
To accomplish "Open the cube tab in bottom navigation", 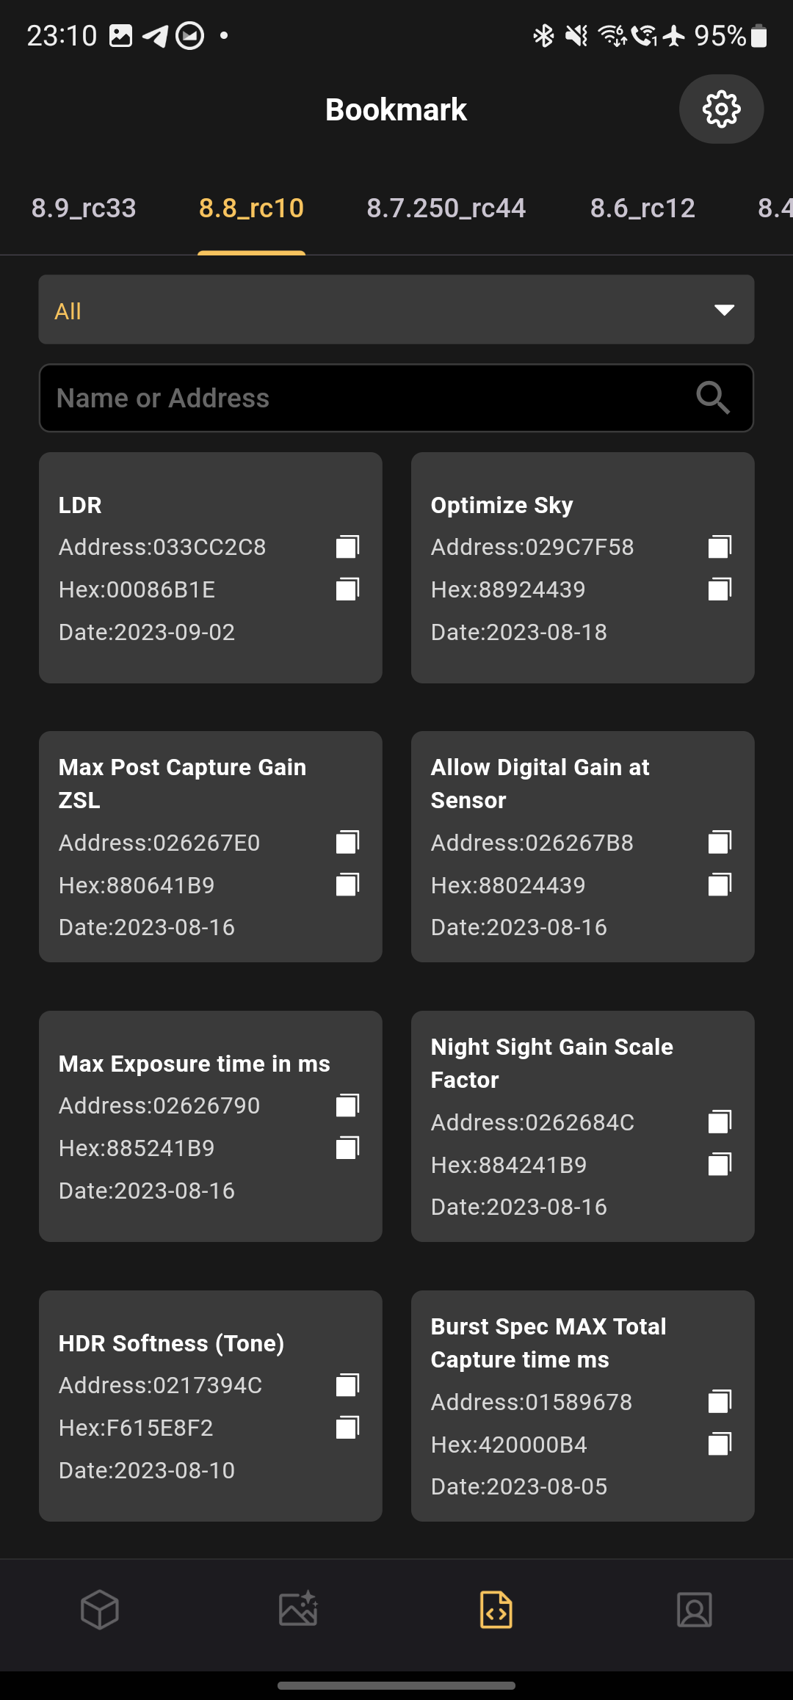I will click(100, 1610).
